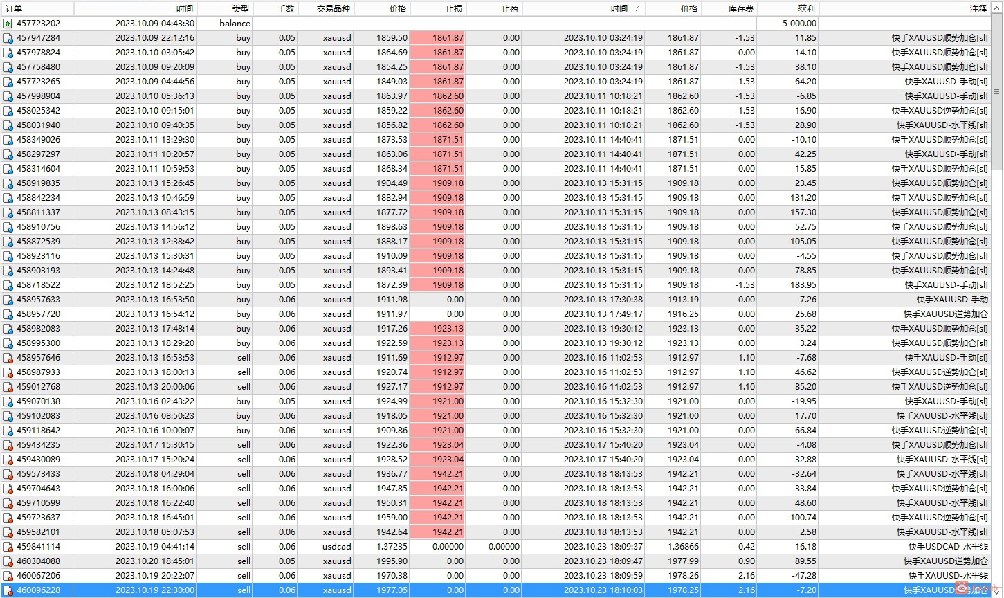Select the buy order icon beside 457947284
Image resolution: width=1004 pixels, height=598 pixels.
[x=8, y=38]
